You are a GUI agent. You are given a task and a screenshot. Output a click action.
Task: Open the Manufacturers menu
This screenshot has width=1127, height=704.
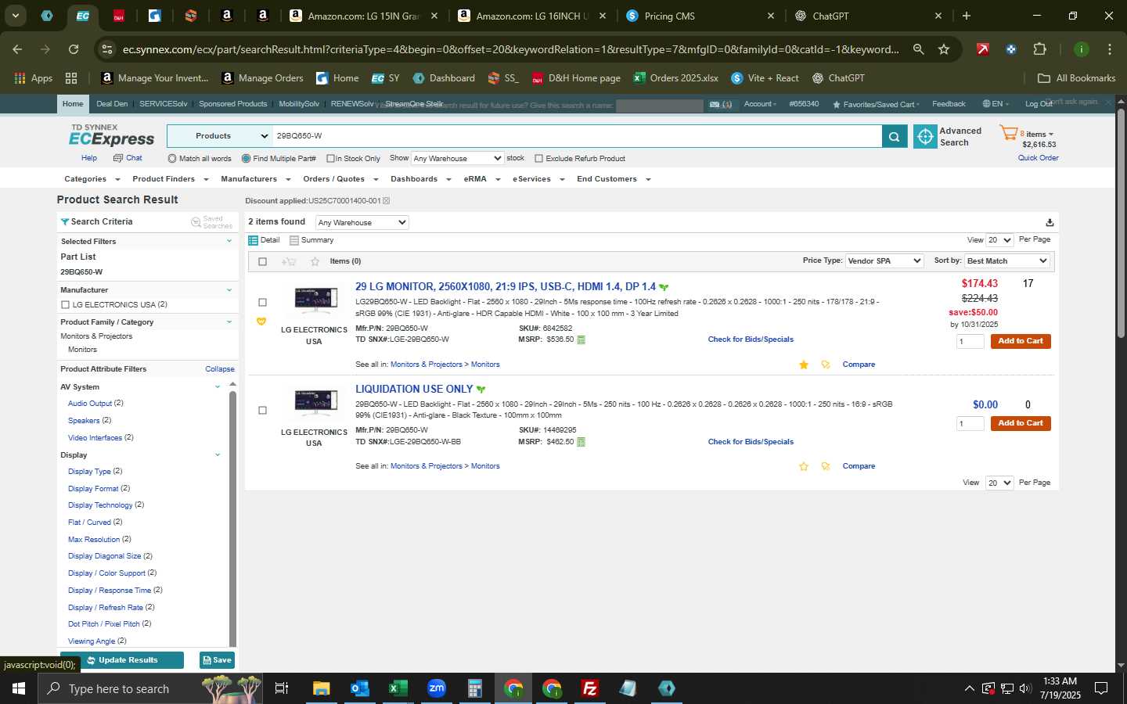click(256, 179)
